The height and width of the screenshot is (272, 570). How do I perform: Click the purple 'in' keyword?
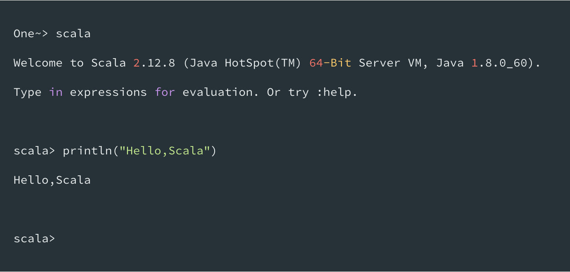(x=56, y=92)
